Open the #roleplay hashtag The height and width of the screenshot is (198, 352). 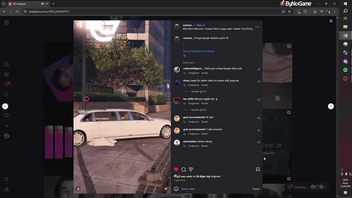point(209,51)
